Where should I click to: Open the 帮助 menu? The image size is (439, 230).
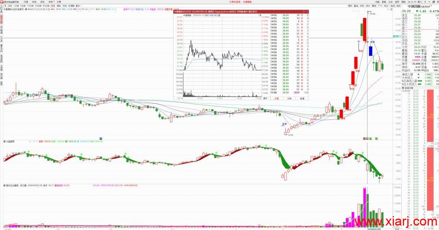404,2
